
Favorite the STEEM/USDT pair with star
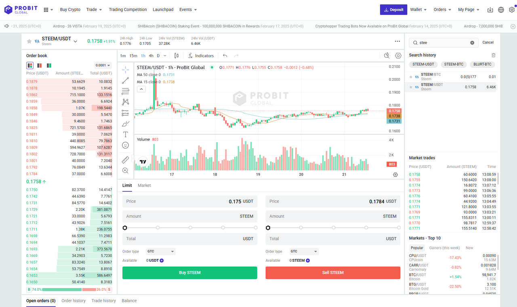pos(29,41)
